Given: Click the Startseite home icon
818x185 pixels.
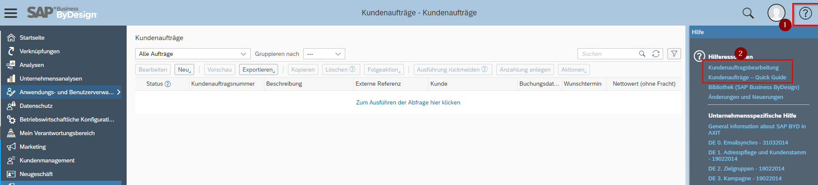Looking at the screenshot, I should click(x=11, y=38).
